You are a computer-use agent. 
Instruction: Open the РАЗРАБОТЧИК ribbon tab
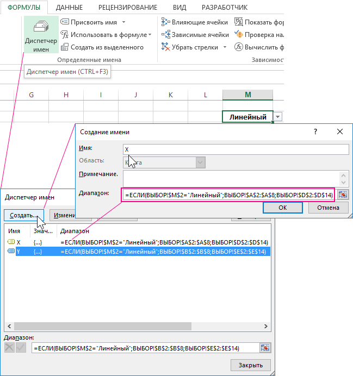point(224,8)
